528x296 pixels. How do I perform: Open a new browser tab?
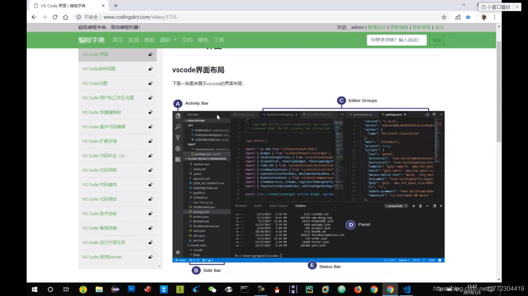coord(116,6)
